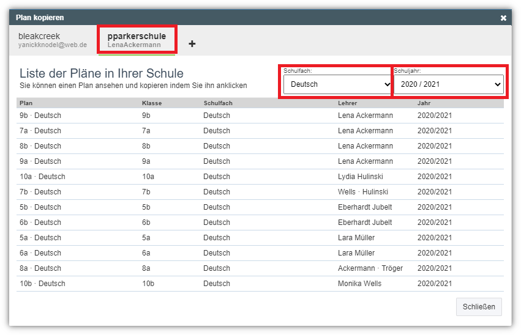Open the 9a · Deutsch plan

pyautogui.click(x=260, y=161)
